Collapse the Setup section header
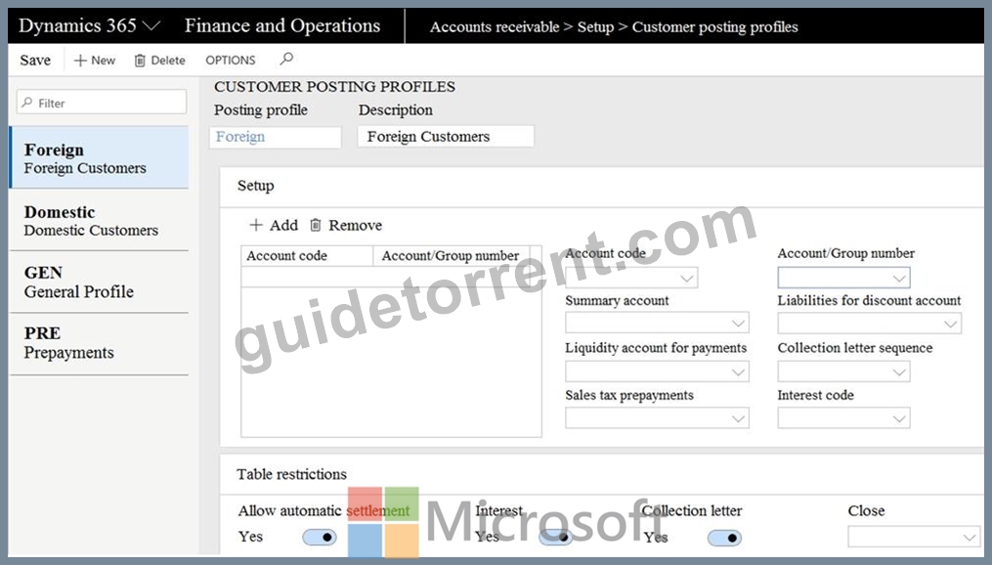The image size is (992, 565). (x=601, y=186)
